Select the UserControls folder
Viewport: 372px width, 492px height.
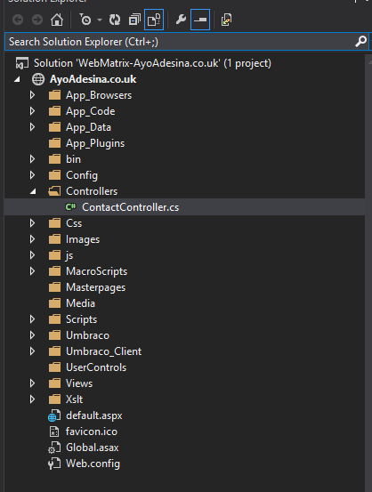96,367
